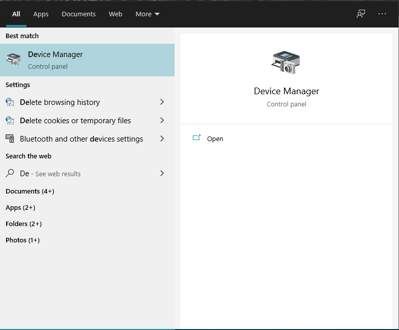Click the Delete browsing history settings icon

tap(10, 102)
